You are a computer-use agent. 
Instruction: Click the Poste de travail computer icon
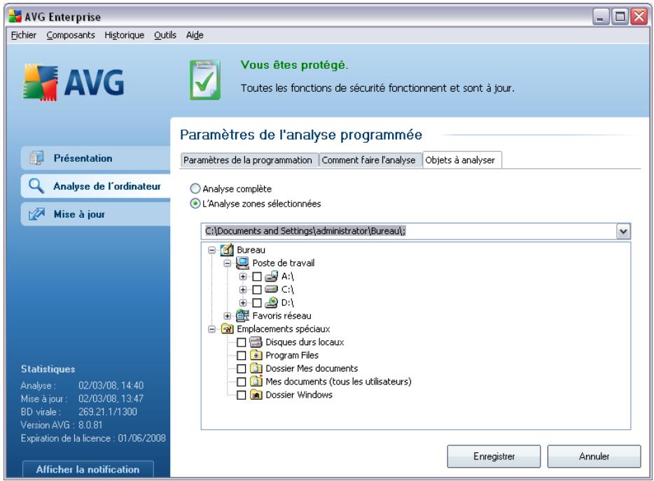242,263
